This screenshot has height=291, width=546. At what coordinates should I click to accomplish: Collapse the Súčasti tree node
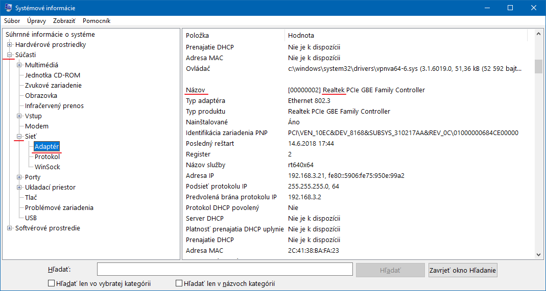coord(9,55)
